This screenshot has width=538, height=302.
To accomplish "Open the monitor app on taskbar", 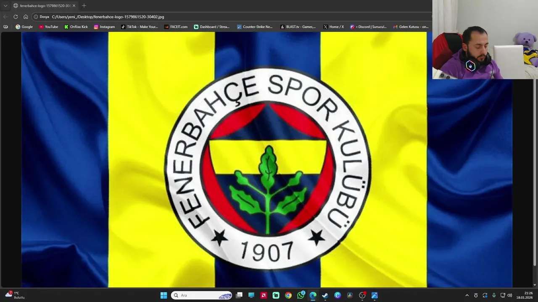I will (x=251, y=295).
